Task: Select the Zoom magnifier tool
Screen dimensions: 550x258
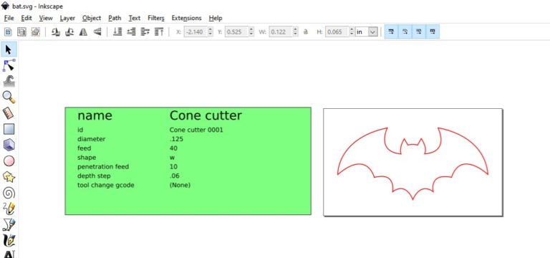Action: [9, 97]
